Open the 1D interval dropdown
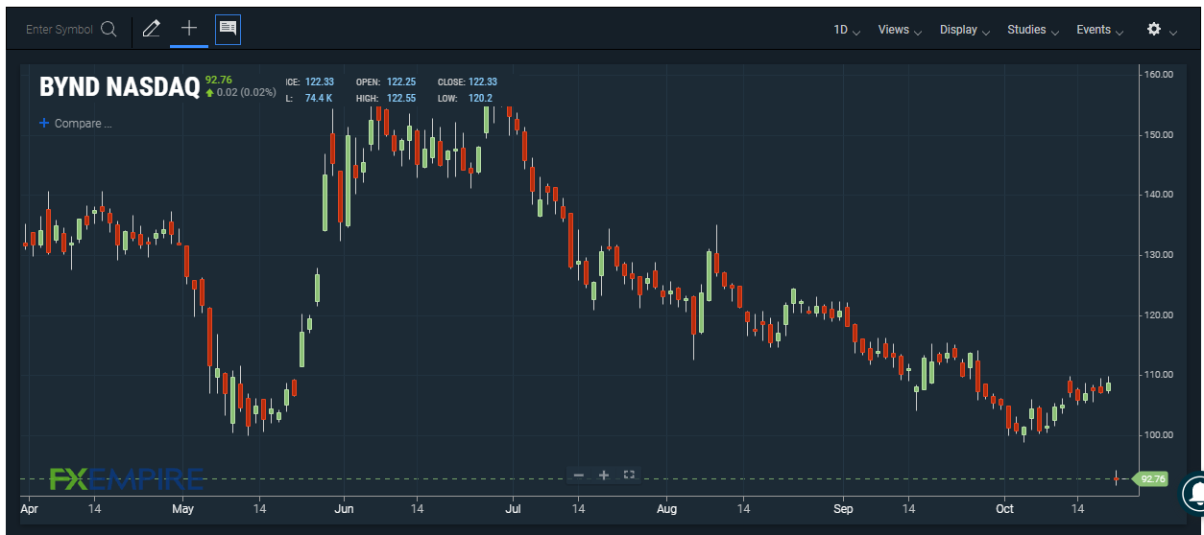The image size is (1204, 535). click(847, 30)
